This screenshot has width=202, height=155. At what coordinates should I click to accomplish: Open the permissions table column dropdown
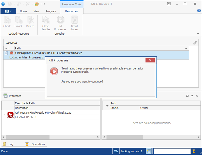click(x=107, y=106)
